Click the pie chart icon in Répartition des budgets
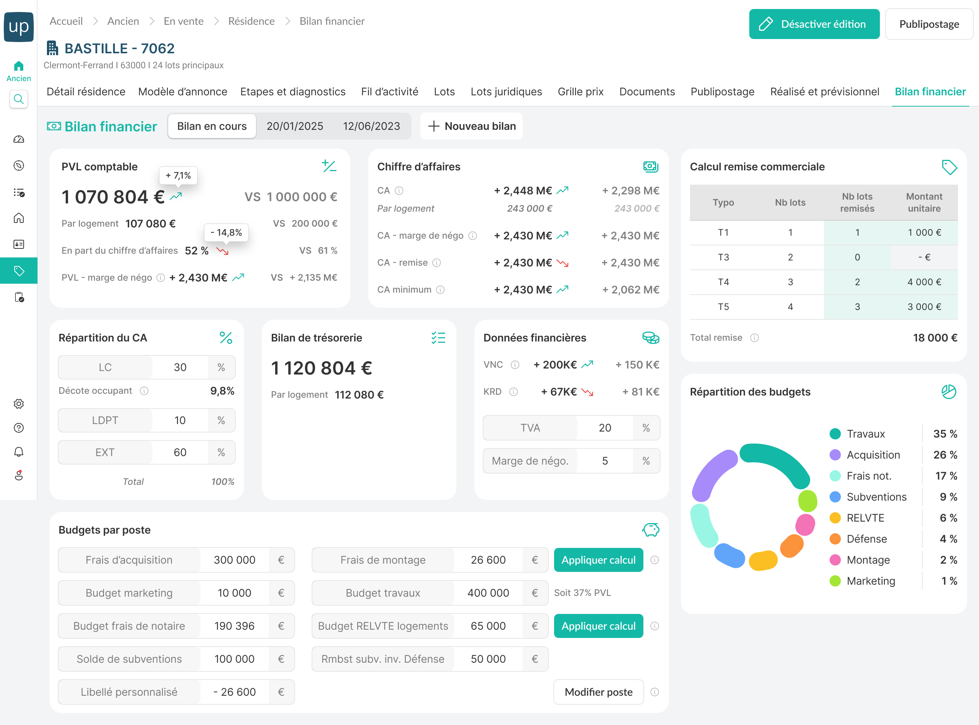 (x=949, y=391)
